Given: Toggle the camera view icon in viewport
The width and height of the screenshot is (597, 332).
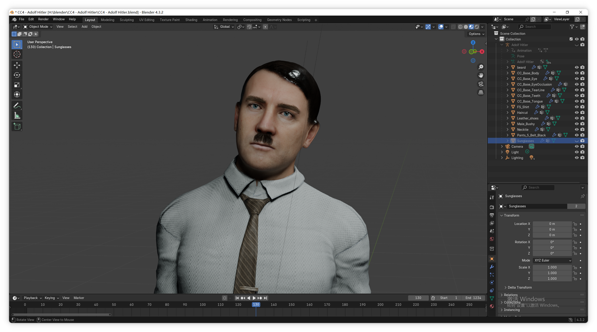Looking at the screenshot, I should [x=481, y=84].
